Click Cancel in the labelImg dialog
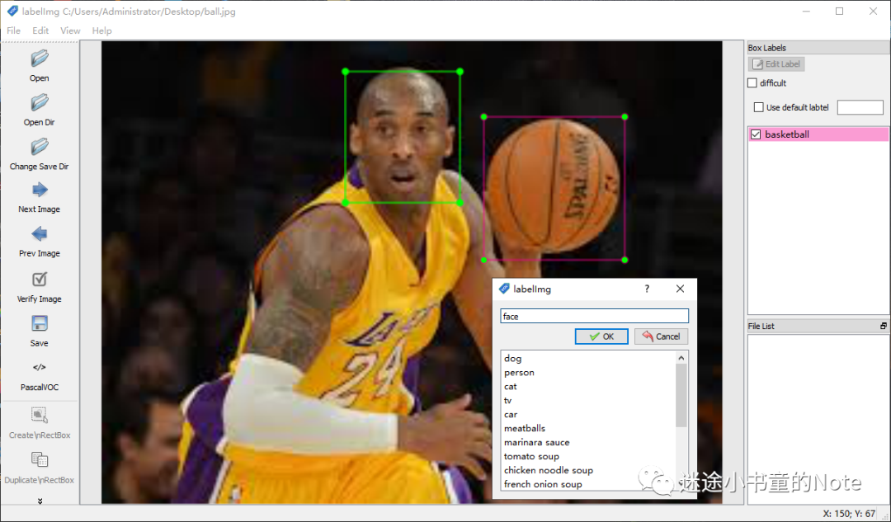This screenshot has height=522, width=891. [661, 336]
